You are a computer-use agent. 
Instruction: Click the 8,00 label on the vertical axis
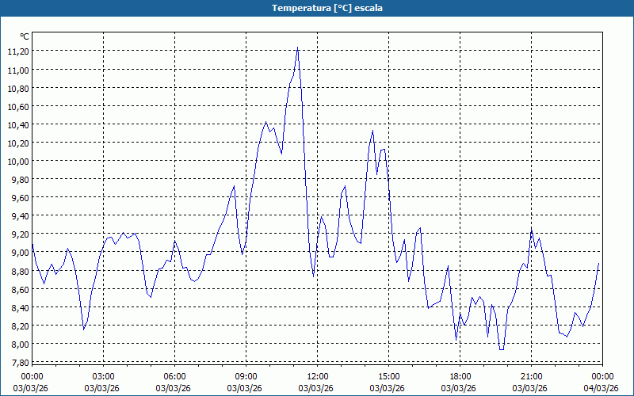coord(19,344)
